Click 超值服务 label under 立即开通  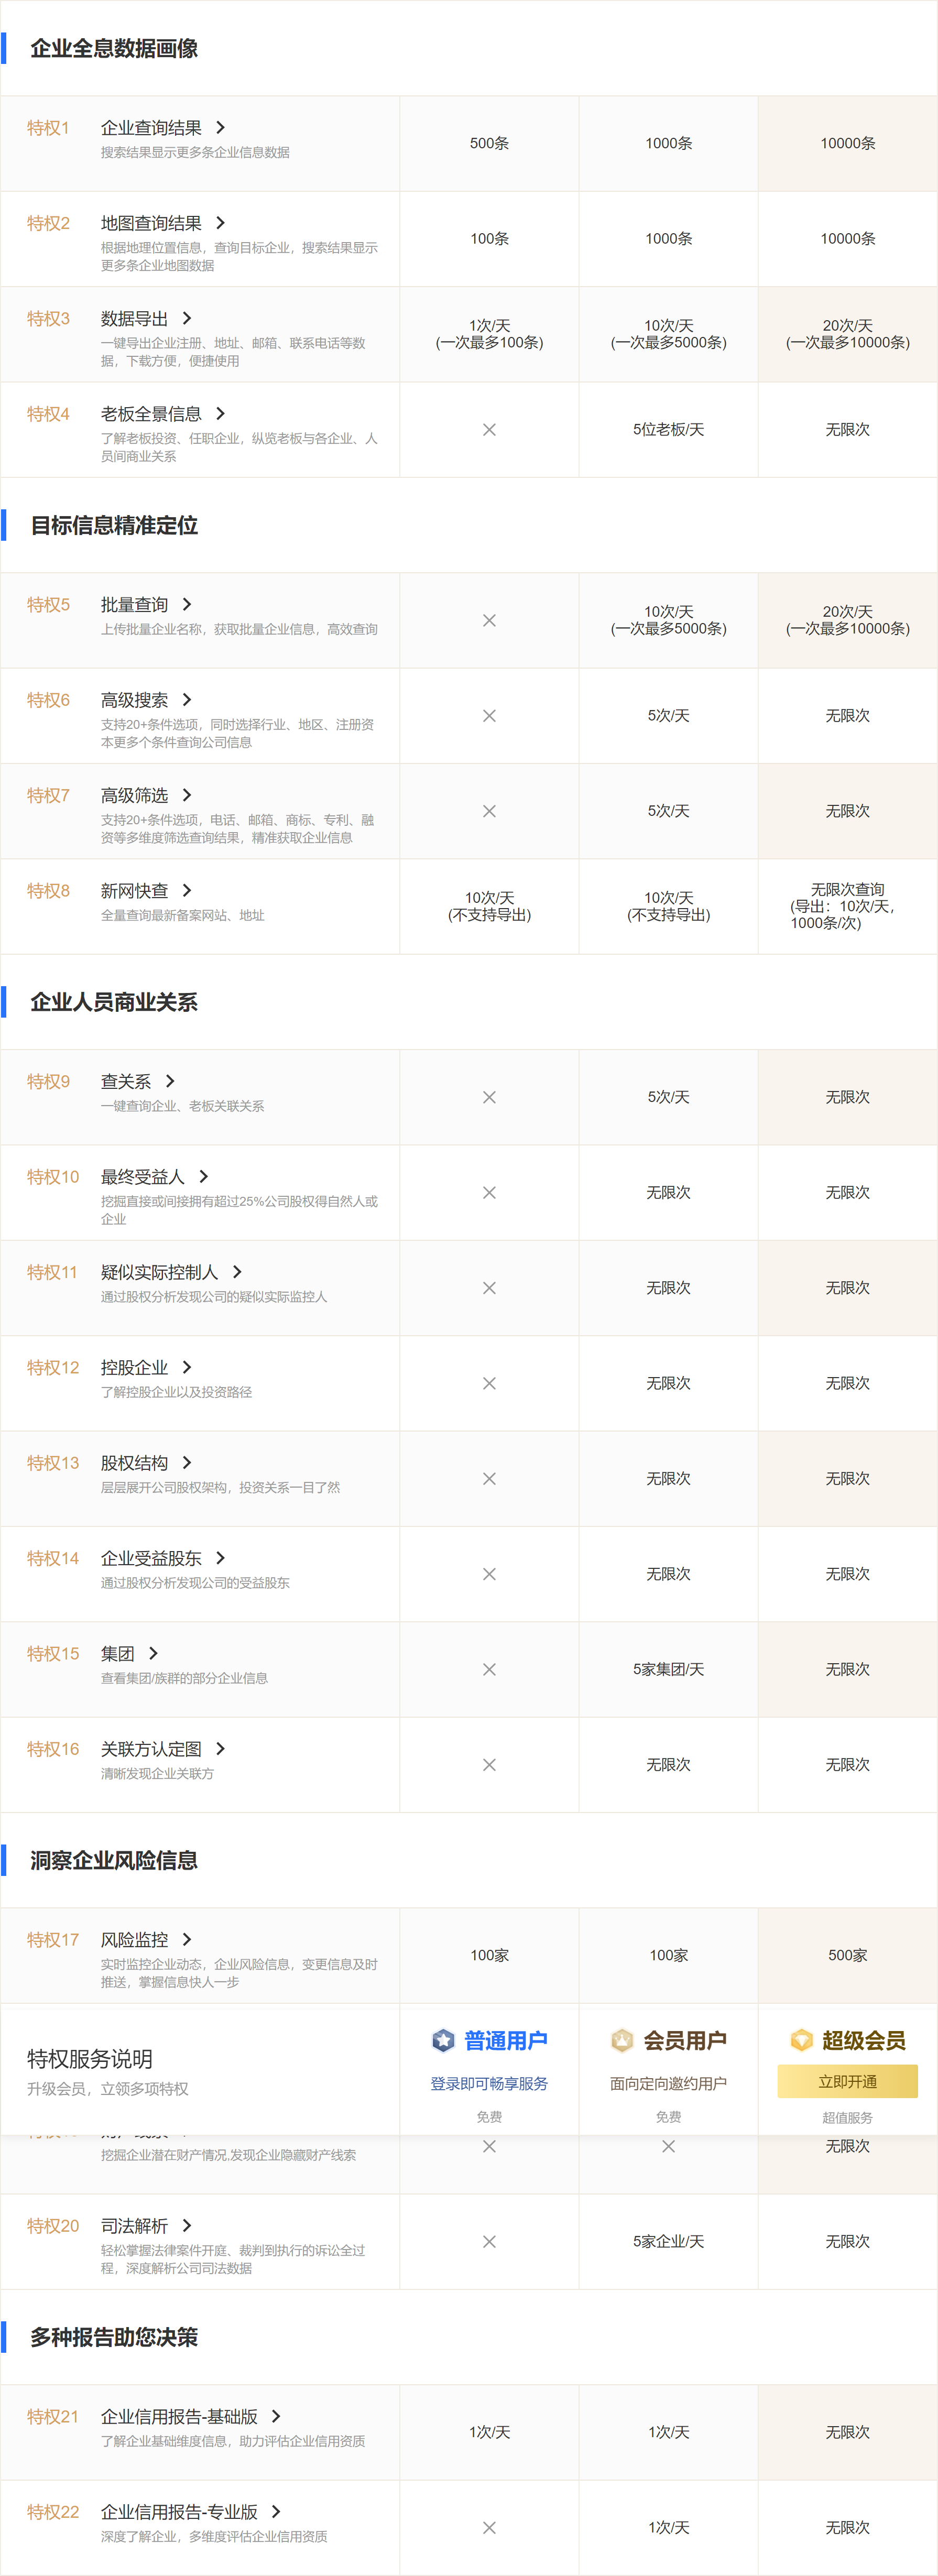(847, 2118)
